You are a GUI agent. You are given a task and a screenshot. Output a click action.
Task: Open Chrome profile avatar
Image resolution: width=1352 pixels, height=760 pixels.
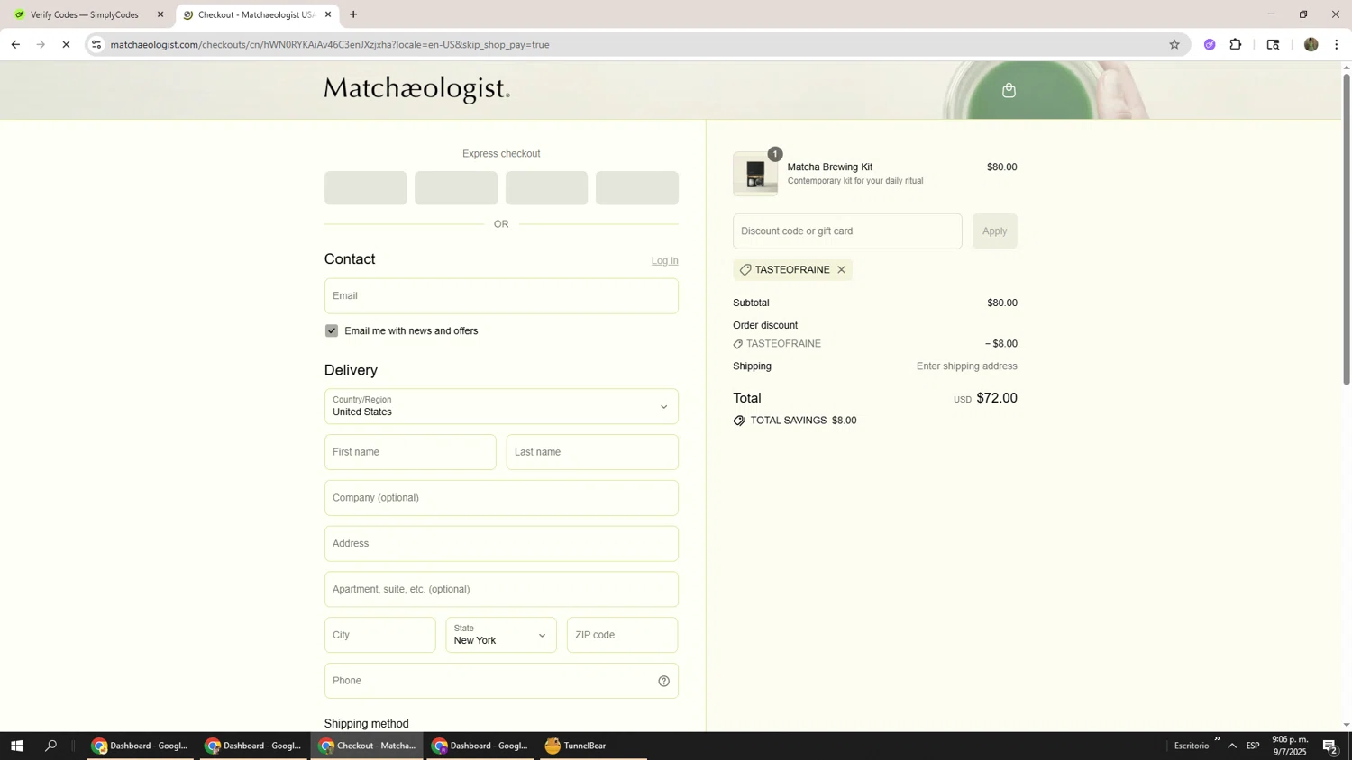pos(1311,44)
